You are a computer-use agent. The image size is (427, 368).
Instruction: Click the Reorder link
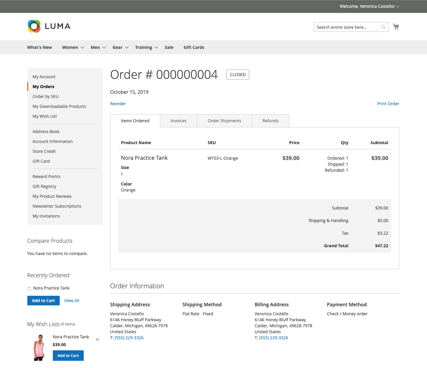(118, 104)
